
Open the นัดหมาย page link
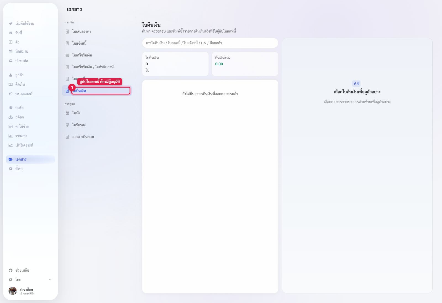coord(30,52)
